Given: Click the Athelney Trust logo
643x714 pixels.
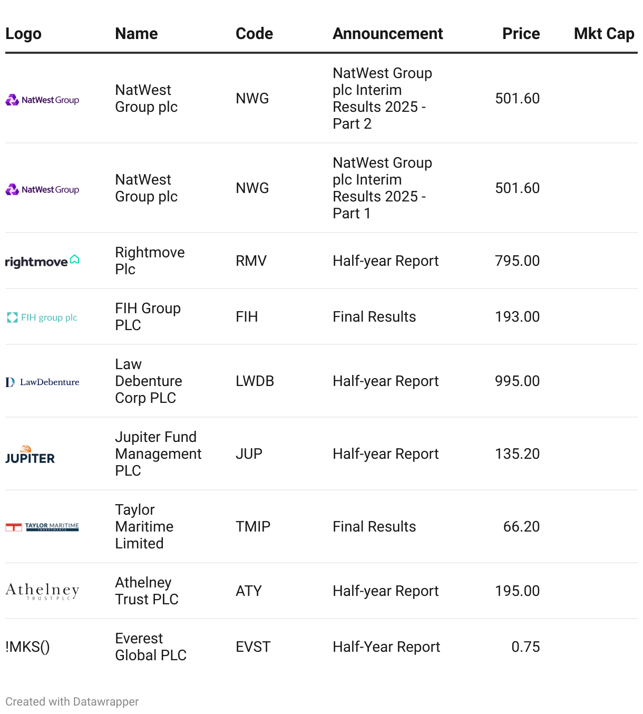Looking at the screenshot, I should [x=42, y=591].
